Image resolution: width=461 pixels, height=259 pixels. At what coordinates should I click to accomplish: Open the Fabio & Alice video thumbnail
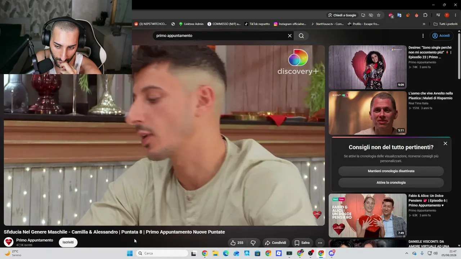[367, 216]
